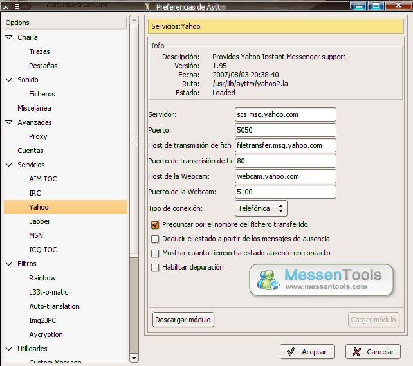This screenshot has height=366, width=413.
Task: Collapse the Utilidades tree section
Action: (9, 349)
